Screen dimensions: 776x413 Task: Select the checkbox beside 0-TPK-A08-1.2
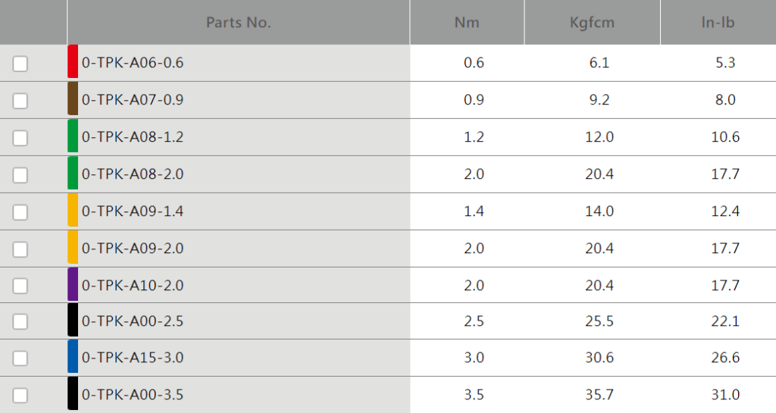click(x=20, y=137)
